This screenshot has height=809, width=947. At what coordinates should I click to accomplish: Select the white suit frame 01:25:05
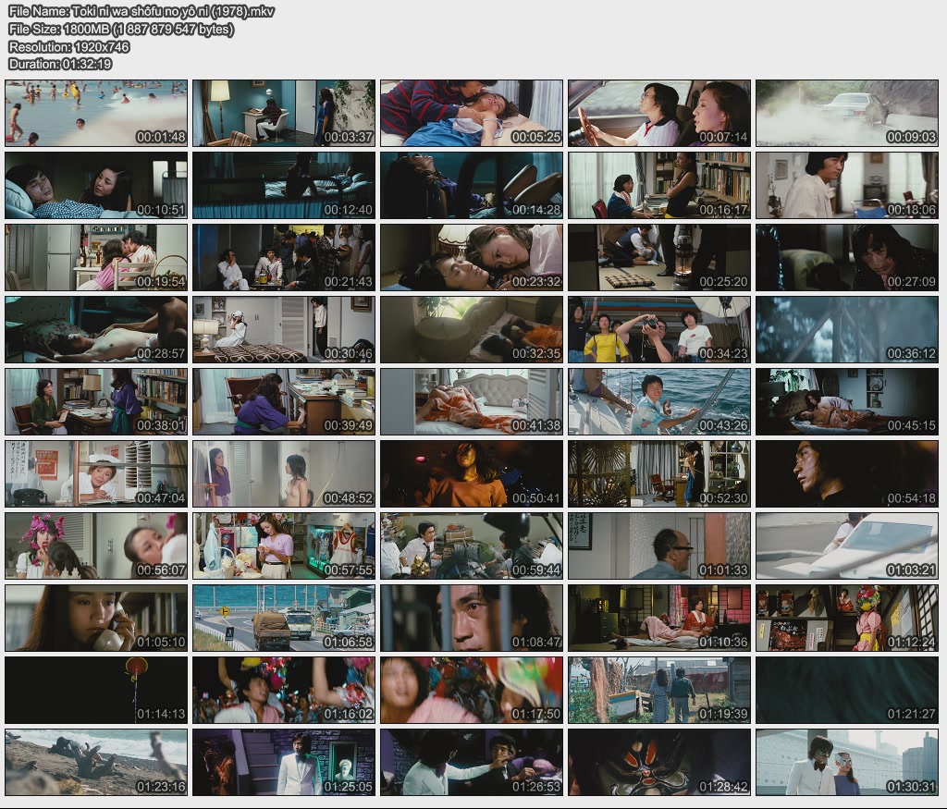point(284,762)
